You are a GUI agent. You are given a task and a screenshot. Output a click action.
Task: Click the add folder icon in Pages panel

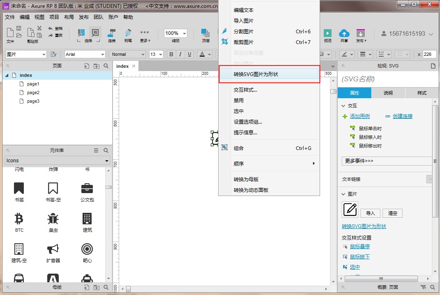(x=97, y=66)
